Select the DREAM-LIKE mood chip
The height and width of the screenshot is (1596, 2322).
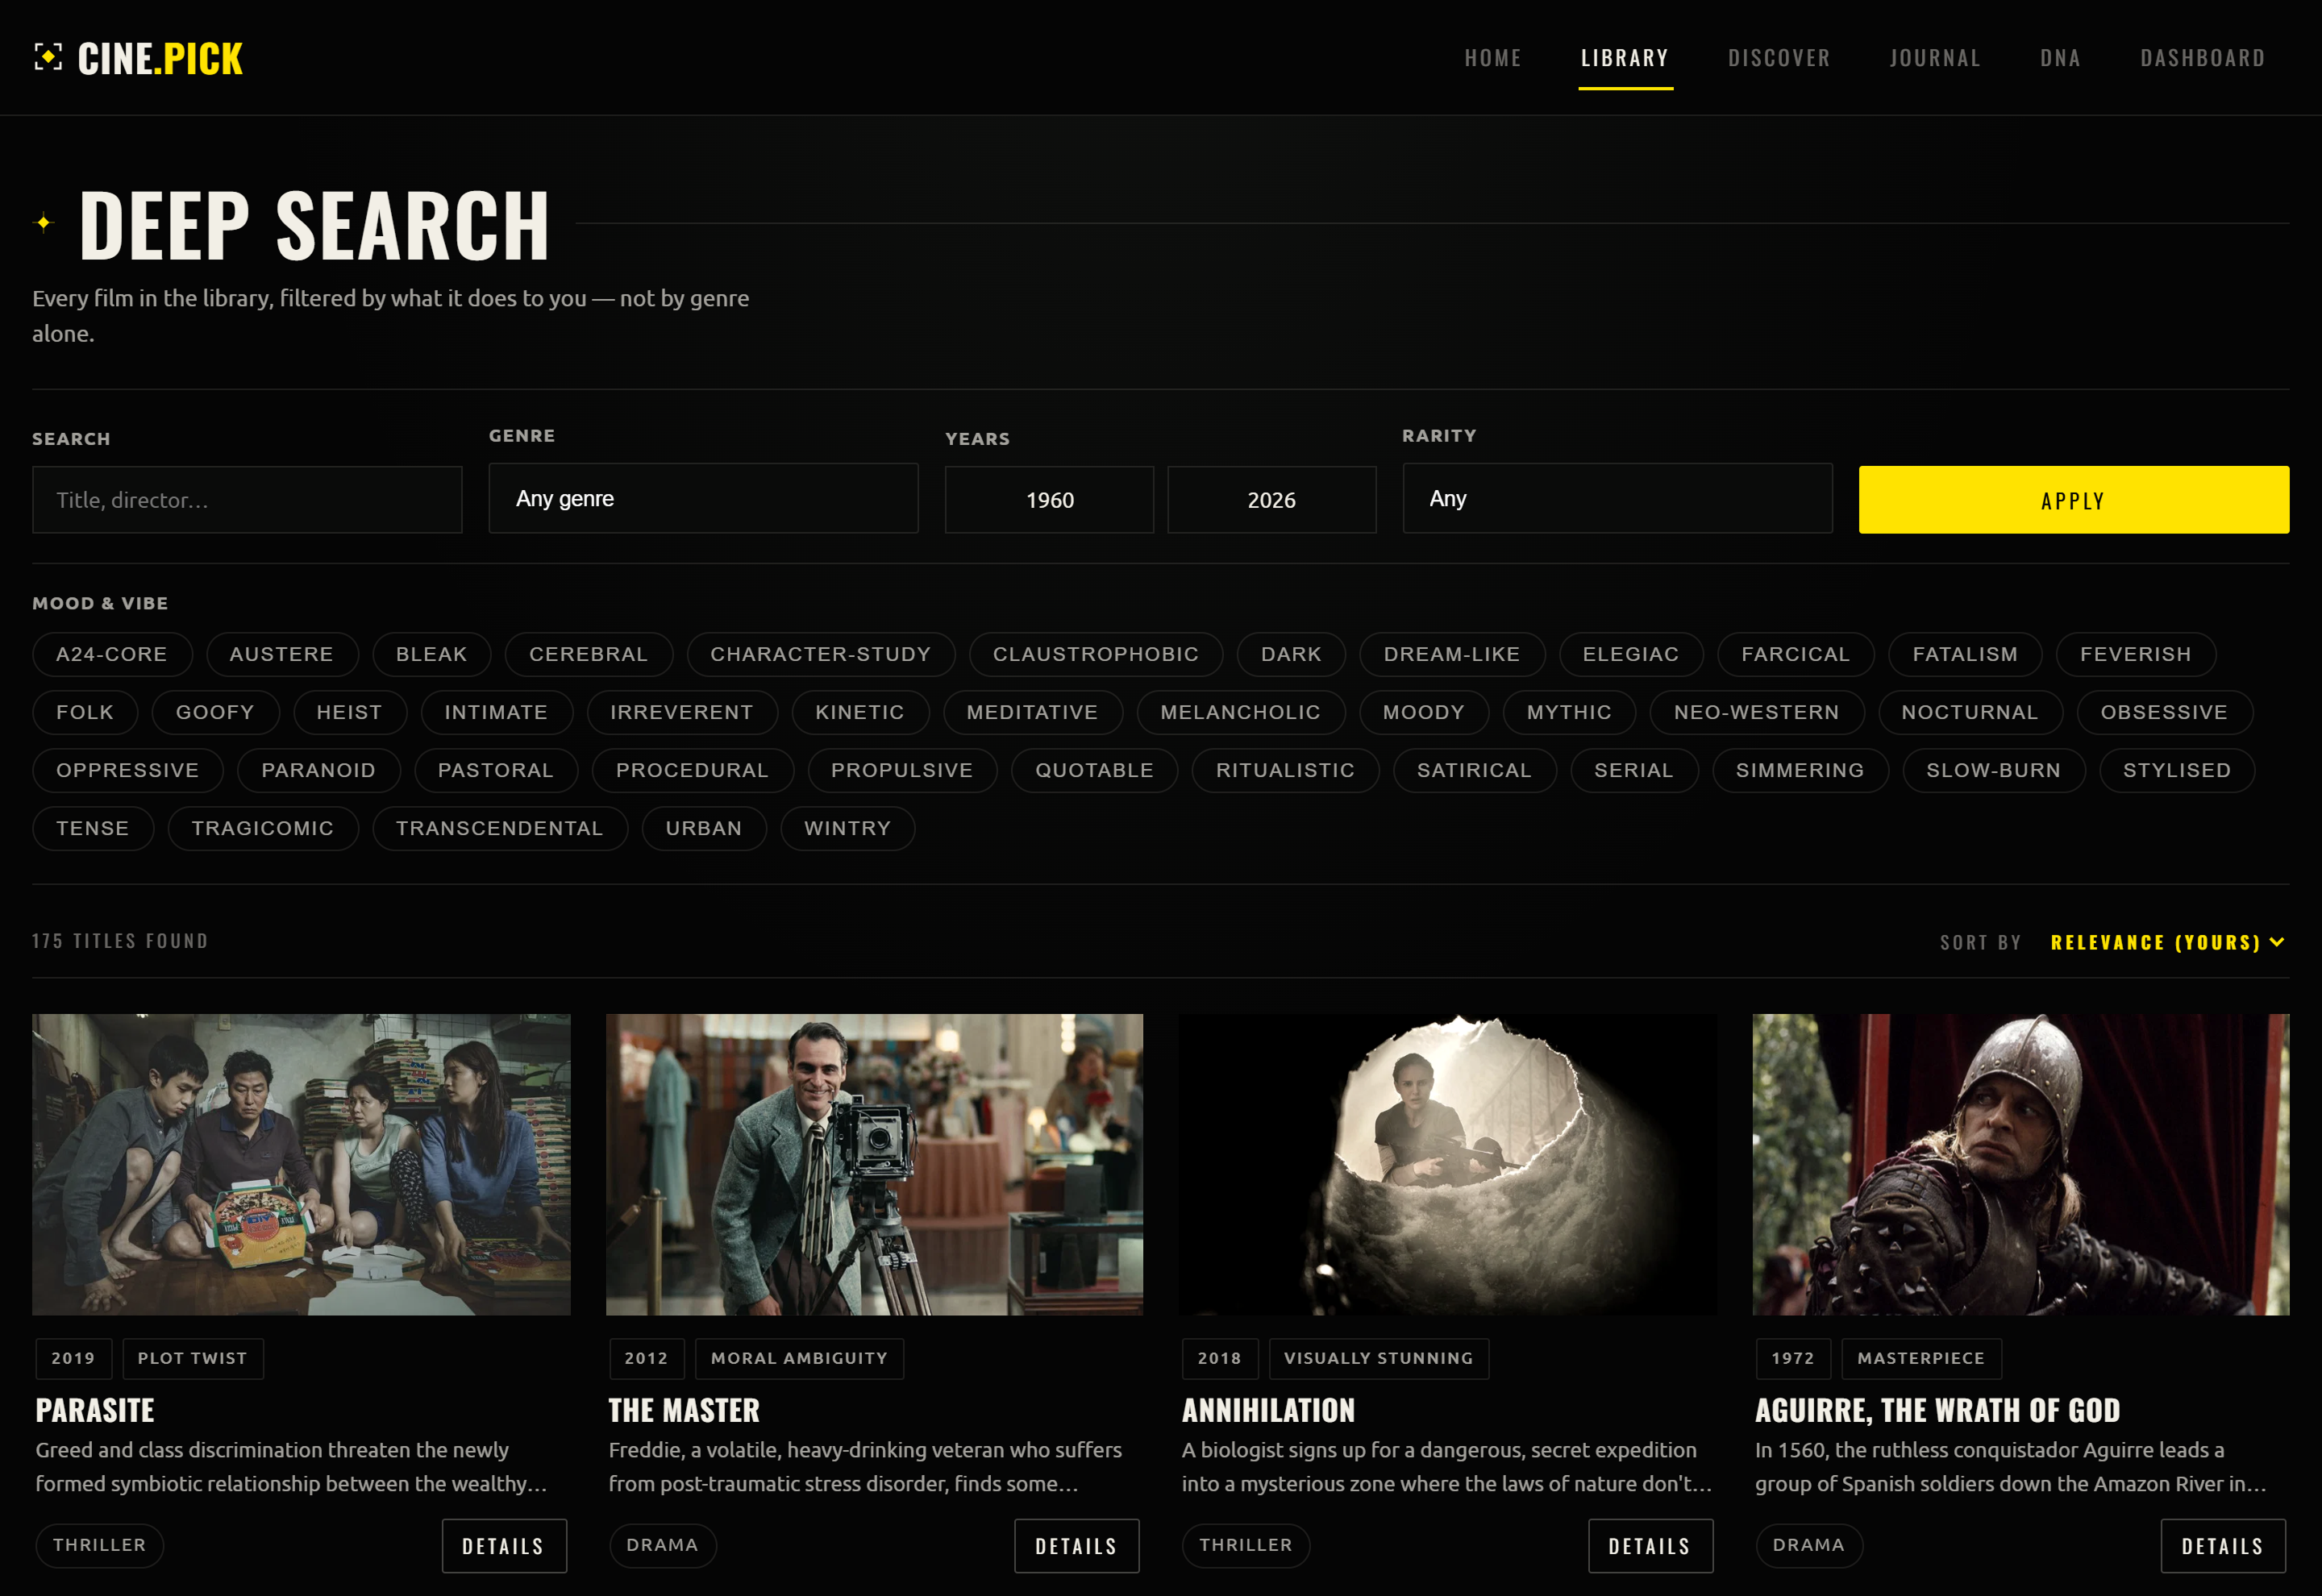tap(1452, 654)
